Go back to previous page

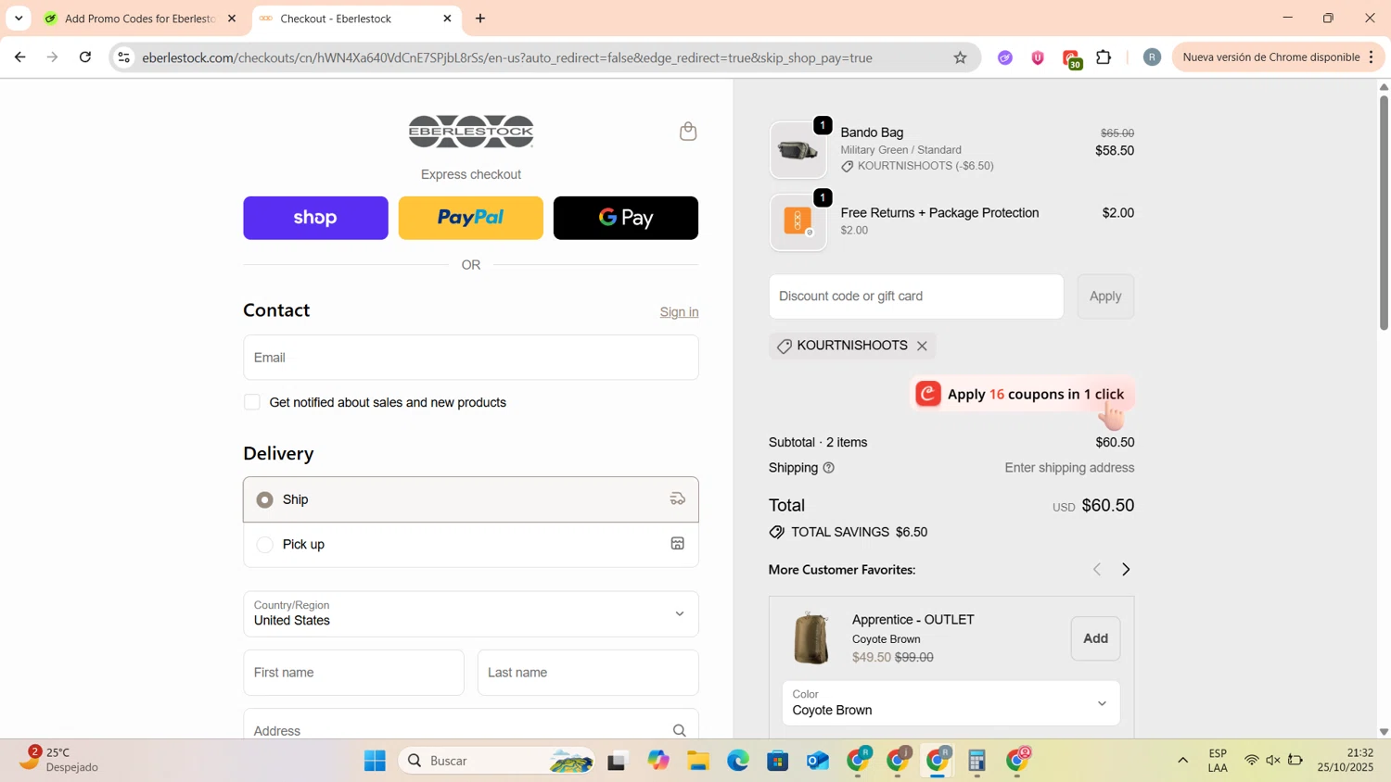tap(20, 57)
